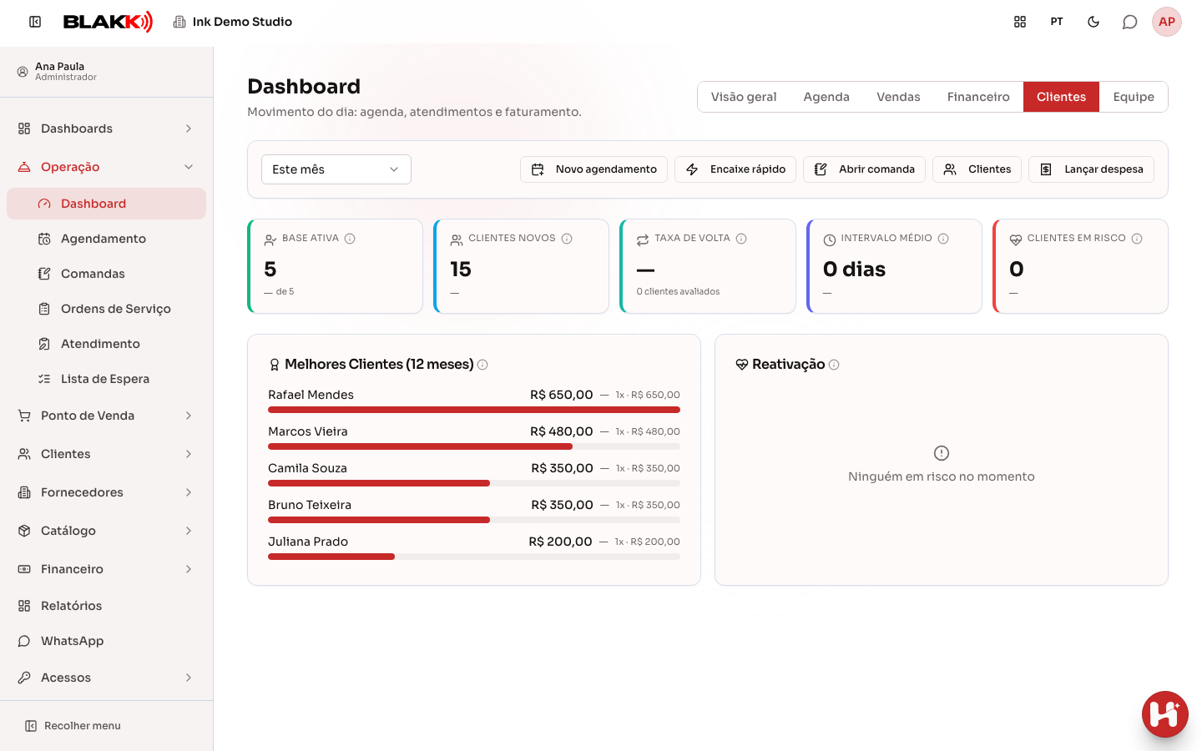This screenshot has height=751, width=1202.
Task: Open the chat messages icon
Action: point(1130,22)
